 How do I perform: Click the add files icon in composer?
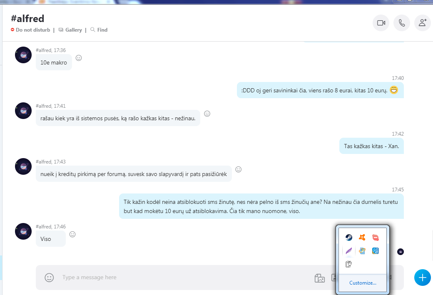(319, 278)
